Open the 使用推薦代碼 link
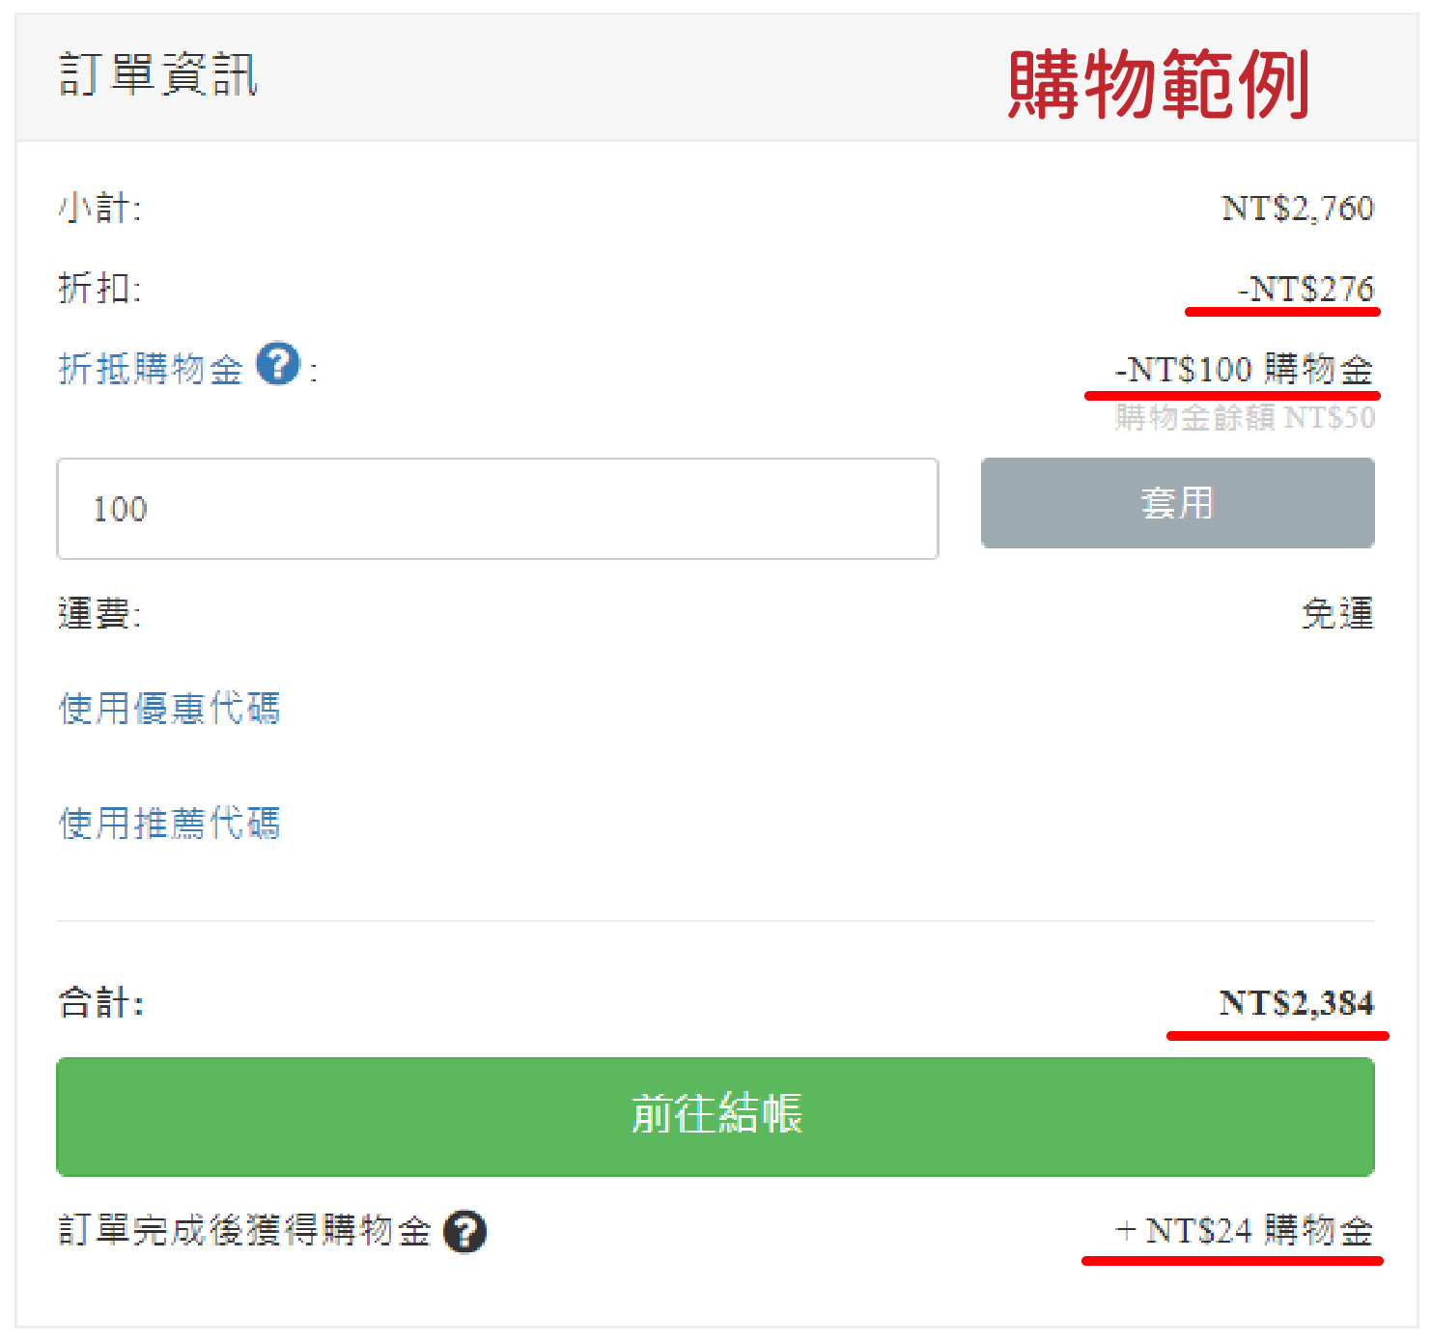The width and height of the screenshot is (1432, 1343). click(x=169, y=824)
